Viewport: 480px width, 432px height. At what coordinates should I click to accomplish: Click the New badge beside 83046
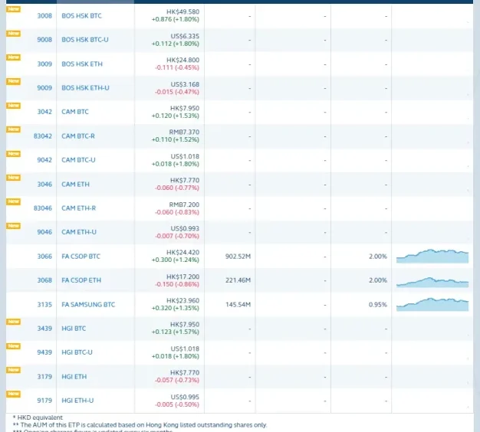point(14,201)
